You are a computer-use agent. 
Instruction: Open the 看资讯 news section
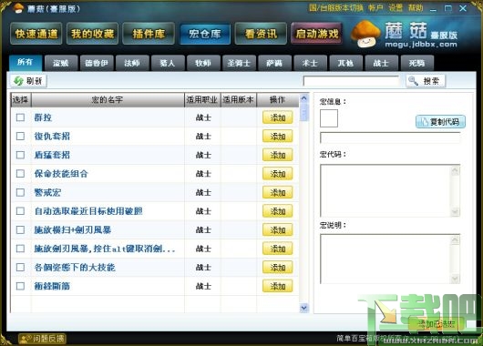pos(261,34)
